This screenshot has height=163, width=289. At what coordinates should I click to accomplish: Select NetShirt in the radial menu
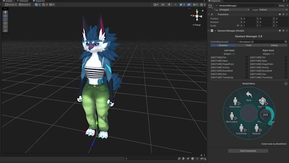[257, 129]
